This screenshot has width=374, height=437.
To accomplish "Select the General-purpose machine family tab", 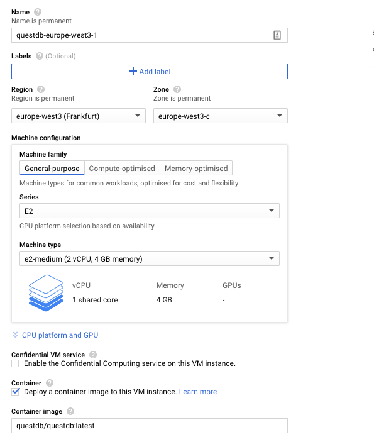I will tap(52, 168).
